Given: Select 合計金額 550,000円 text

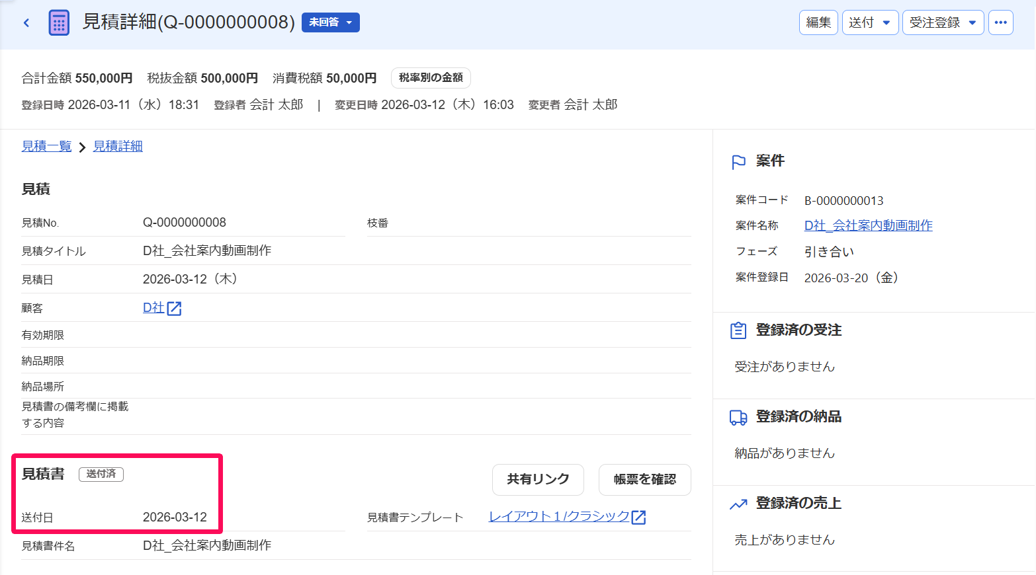Looking at the screenshot, I should (x=77, y=78).
